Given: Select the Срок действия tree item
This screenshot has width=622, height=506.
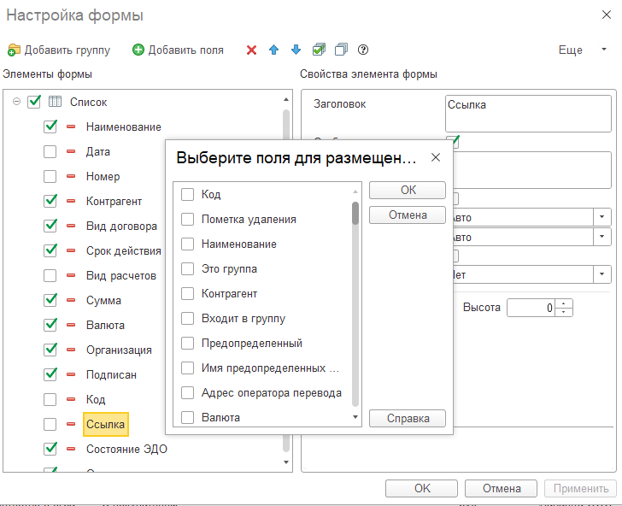Looking at the screenshot, I should click(x=123, y=250).
